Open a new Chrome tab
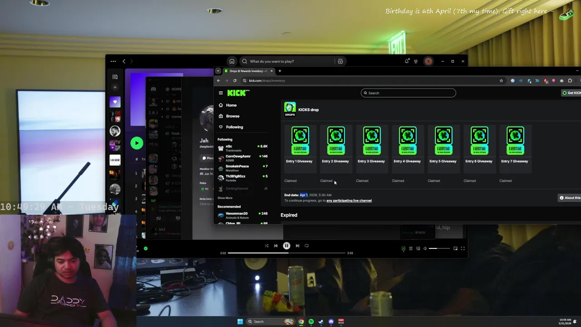This screenshot has height=327, width=581. (x=280, y=71)
